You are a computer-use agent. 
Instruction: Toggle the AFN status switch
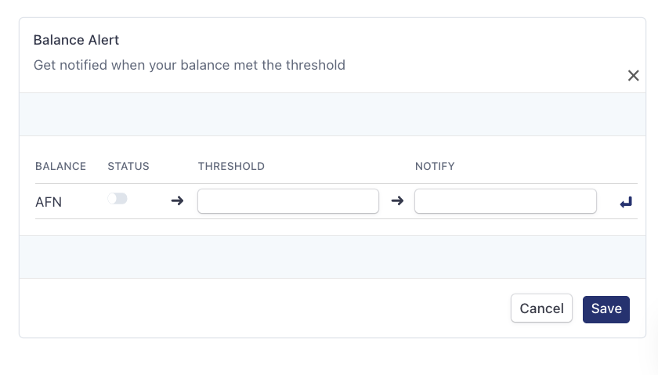pos(117,199)
